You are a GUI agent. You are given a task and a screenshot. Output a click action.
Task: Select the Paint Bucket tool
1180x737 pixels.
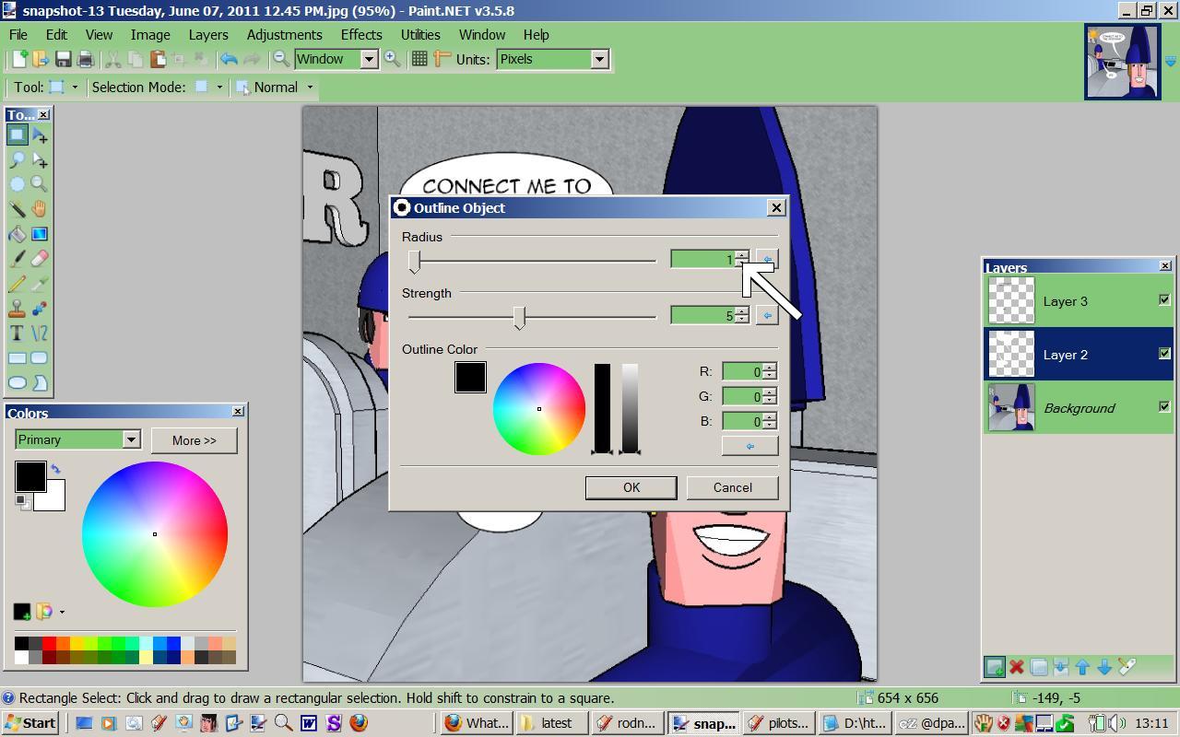18,234
